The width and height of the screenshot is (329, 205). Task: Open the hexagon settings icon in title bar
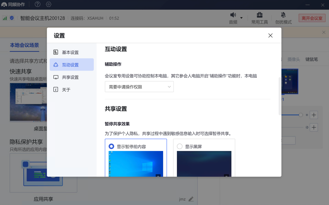tap(49, 4)
